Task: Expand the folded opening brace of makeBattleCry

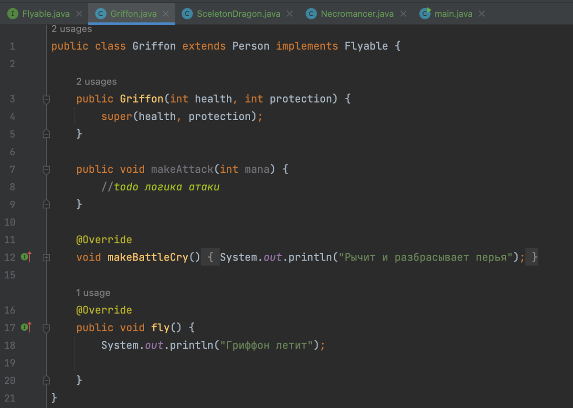Action: [211, 257]
